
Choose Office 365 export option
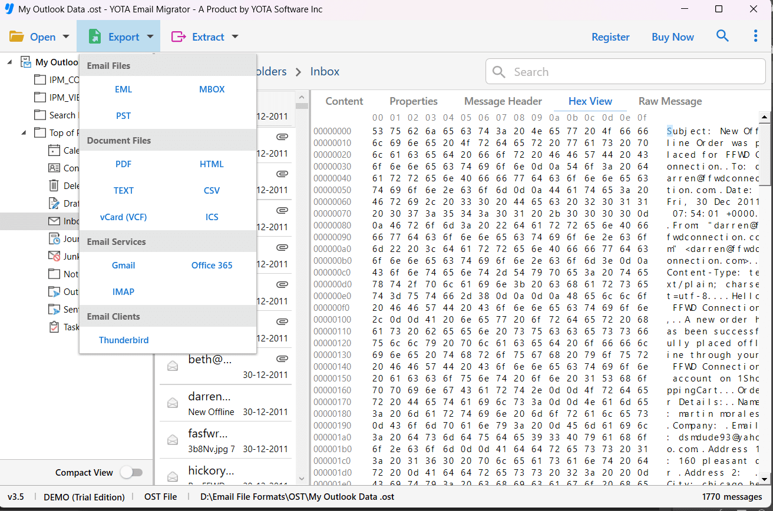(212, 266)
